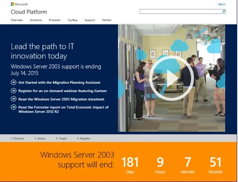Open the Try/Buy menu
Viewport: 238px width, 182px height.
click(73, 20)
